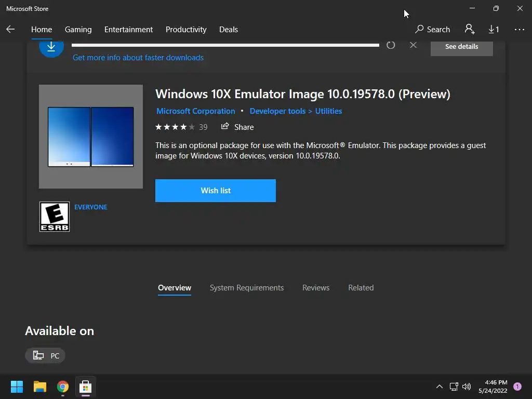Go back with the back arrow
Screen dimensions: 532x399
coord(10,30)
